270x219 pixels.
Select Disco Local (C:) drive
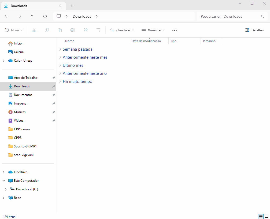click(x=27, y=189)
